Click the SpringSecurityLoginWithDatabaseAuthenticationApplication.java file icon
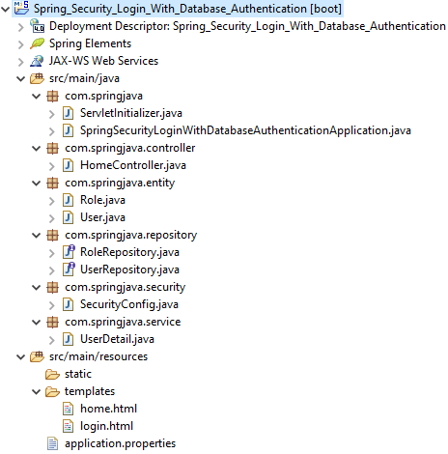Screen dimensions: 448x454 click(68, 130)
